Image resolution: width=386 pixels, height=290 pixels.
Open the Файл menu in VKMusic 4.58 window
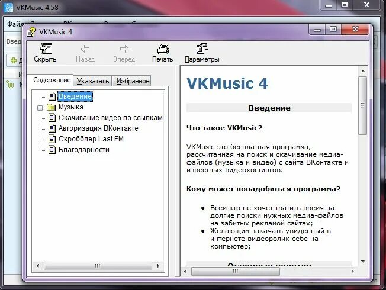tap(15, 24)
